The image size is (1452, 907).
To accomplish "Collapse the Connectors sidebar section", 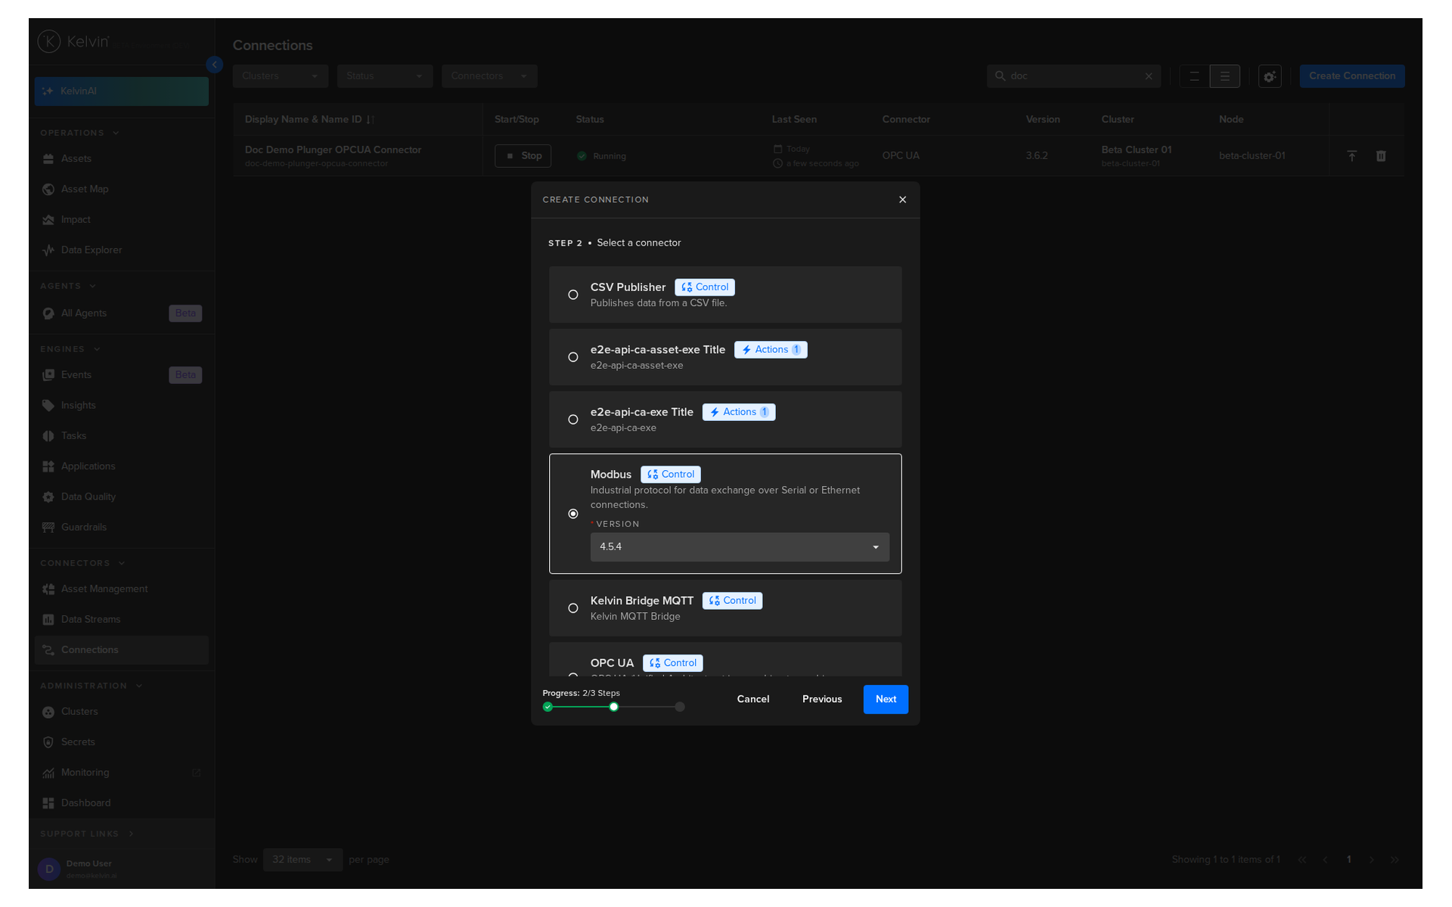I will click(x=82, y=563).
